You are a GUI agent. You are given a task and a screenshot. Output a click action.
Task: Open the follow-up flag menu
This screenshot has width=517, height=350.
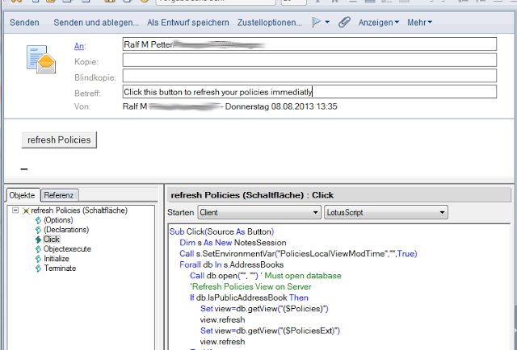tap(321, 23)
